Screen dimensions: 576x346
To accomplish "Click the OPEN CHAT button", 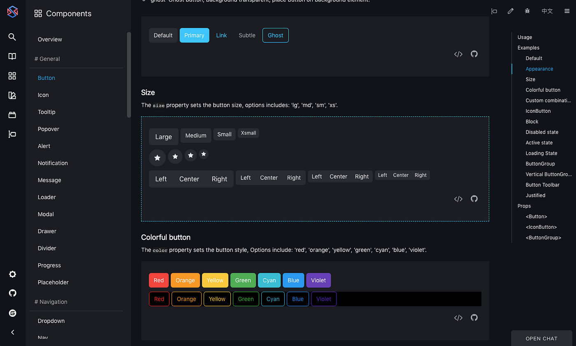I will click(x=541, y=338).
